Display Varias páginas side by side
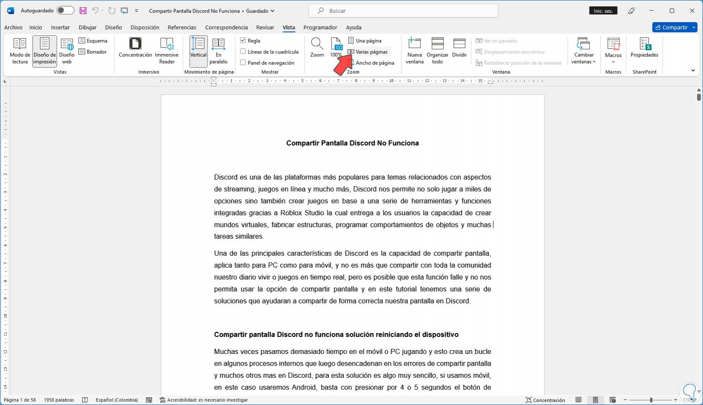The height and width of the screenshot is (405, 703). pyautogui.click(x=368, y=52)
